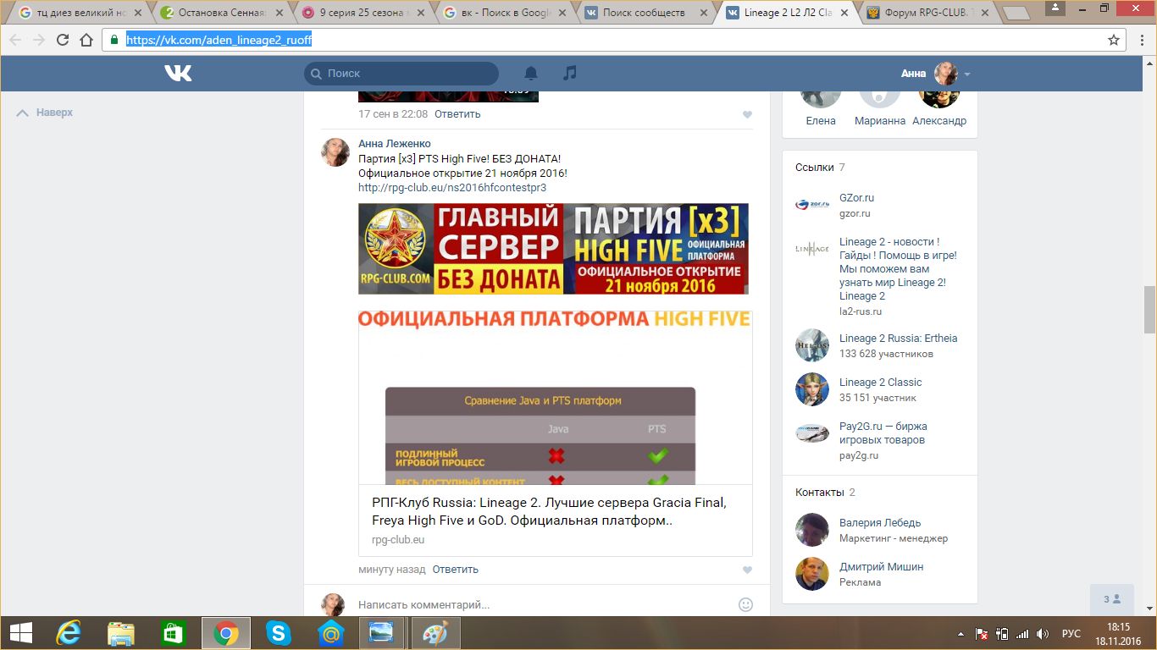The image size is (1157, 650).
Task: Open the photo viewer taskbar icon
Action: tap(383, 633)
